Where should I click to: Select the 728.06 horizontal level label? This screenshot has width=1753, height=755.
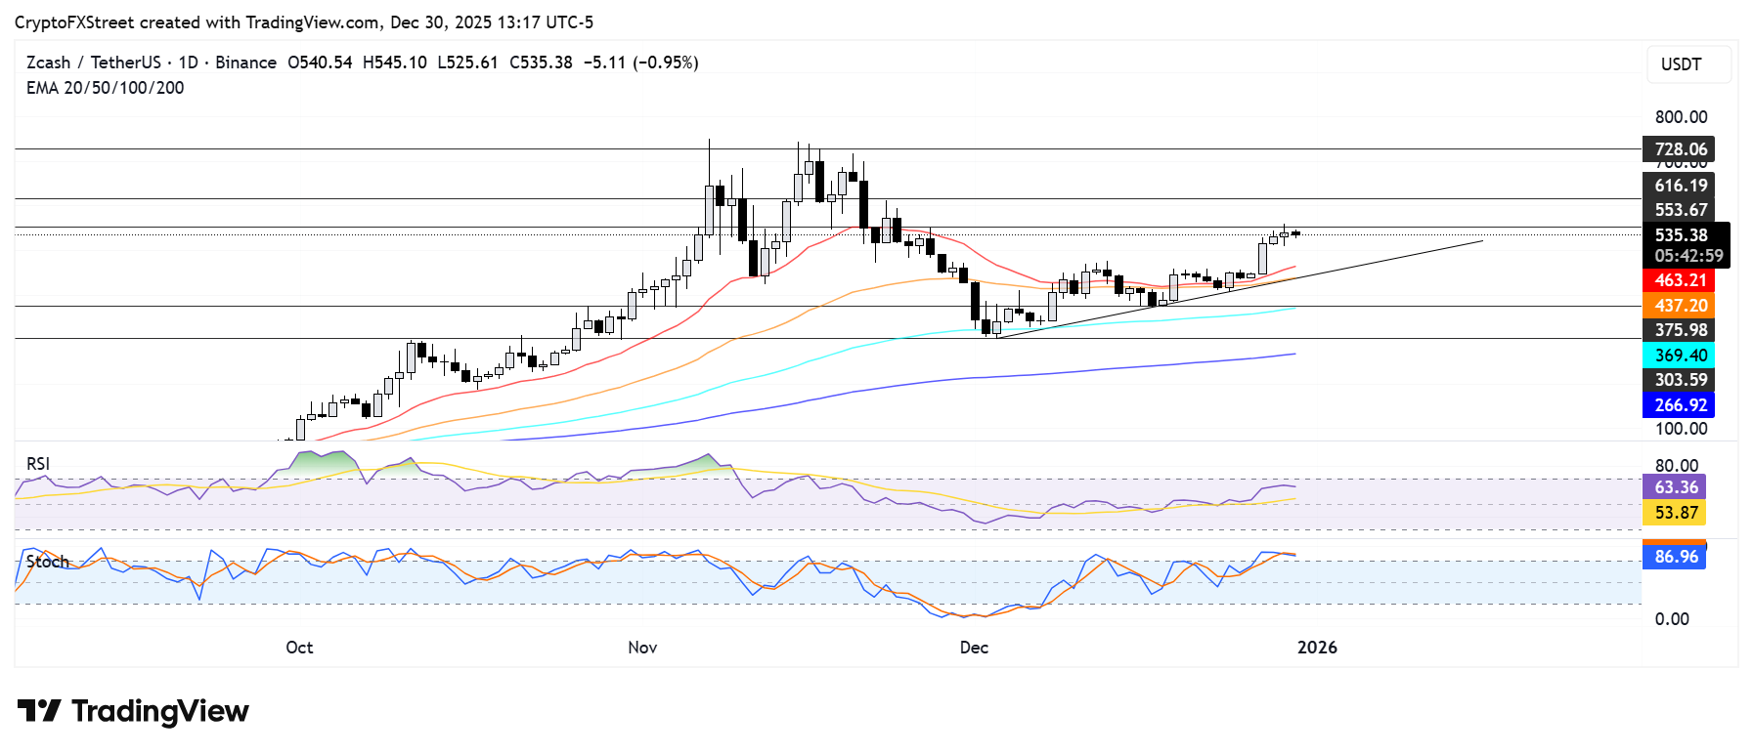[x=1679, y=149]
